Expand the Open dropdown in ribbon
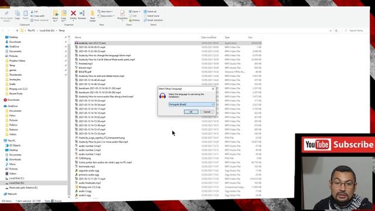This screenshot has height=211, width=375. (135, 12)
